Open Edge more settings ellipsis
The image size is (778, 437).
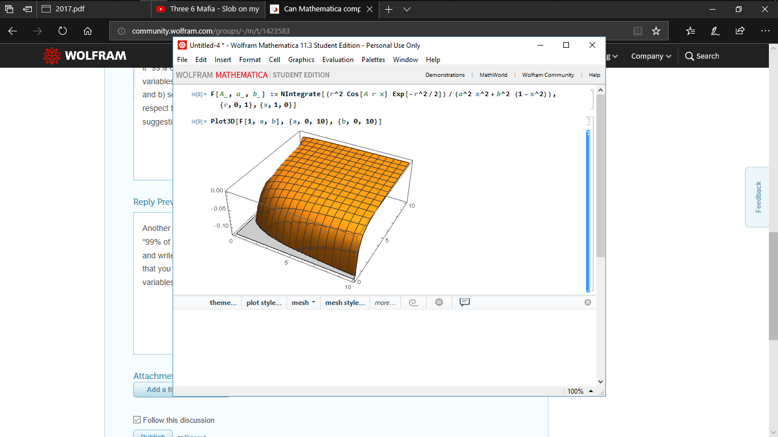(x=765, y=31)
